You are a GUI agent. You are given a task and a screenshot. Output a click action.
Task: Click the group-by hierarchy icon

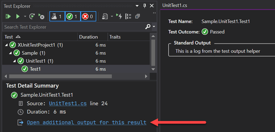(128, 16)
